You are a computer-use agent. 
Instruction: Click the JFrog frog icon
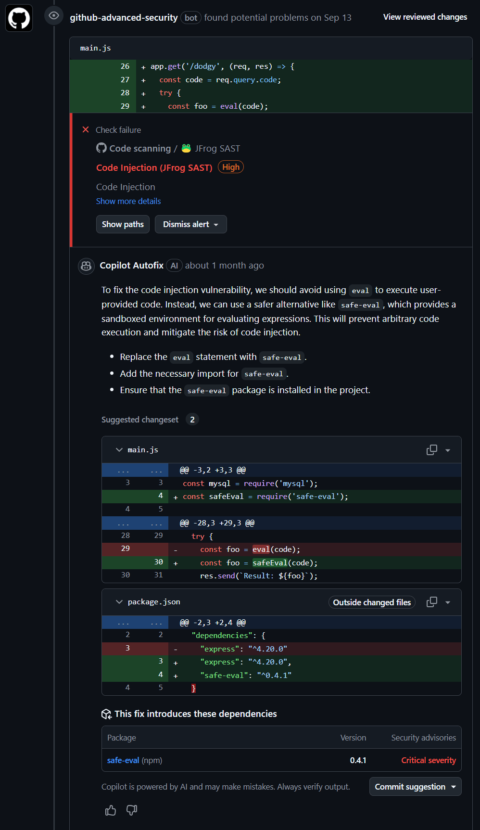pyautogui.click(x=186, y=148)
